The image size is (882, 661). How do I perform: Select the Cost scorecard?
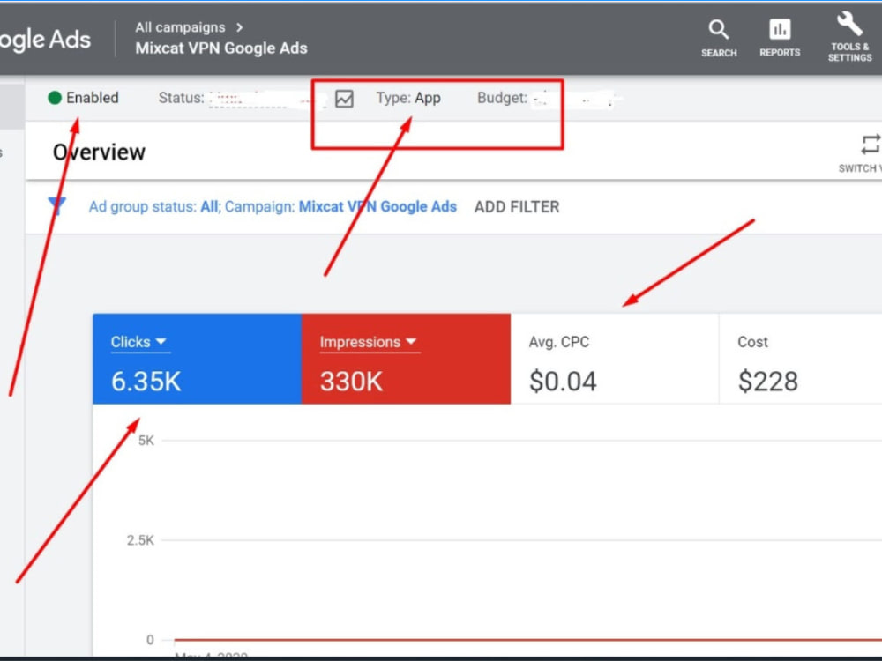801,359
